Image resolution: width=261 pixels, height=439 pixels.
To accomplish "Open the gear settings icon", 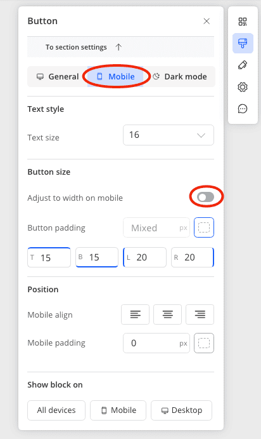I will [x=243, y=87].
